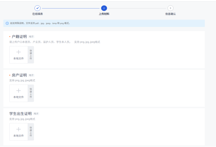Click the 在线填表 step label
216x147 pixels.
click(37, 14)
